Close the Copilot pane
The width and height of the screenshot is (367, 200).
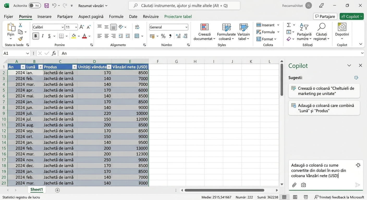point(360,65)
